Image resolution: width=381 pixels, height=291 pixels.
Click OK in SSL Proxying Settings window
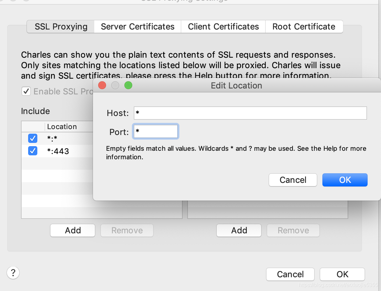pos(342,274)
